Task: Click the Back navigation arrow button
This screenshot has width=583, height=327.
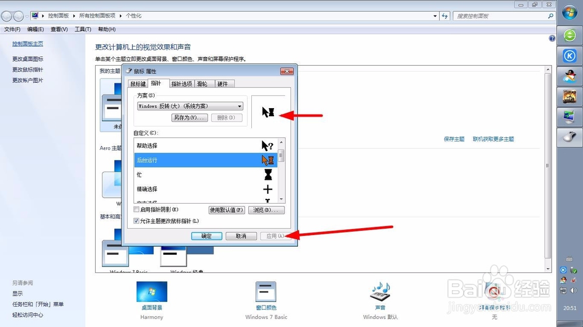Action: coord(6,16)
